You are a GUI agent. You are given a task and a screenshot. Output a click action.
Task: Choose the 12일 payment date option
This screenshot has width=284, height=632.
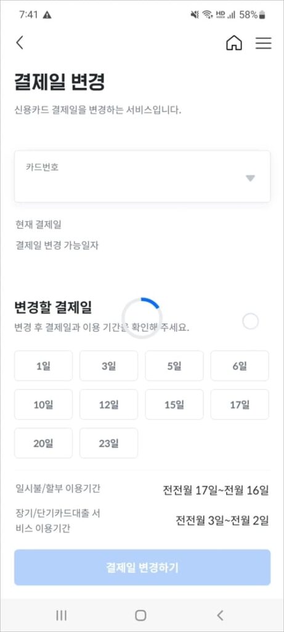coord(108,404)
